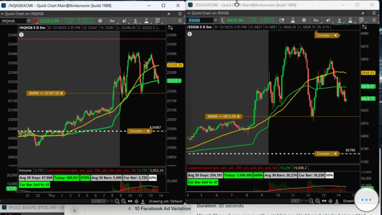Open chart settings gear in ESH26 window

[x=304, y=20]
